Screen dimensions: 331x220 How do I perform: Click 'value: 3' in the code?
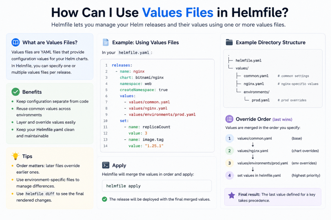coord(138,133)
